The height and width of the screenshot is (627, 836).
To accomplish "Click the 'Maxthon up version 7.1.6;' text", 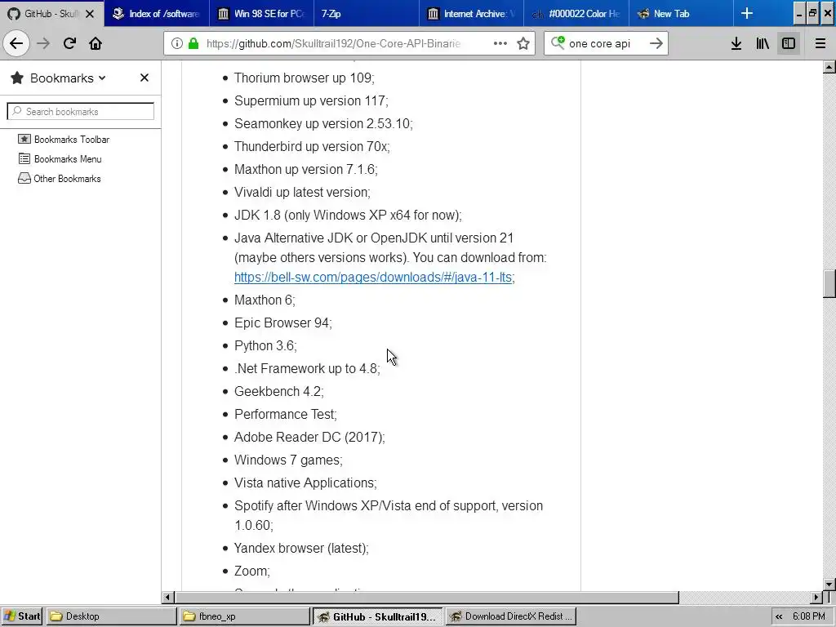I will point(305,170).
